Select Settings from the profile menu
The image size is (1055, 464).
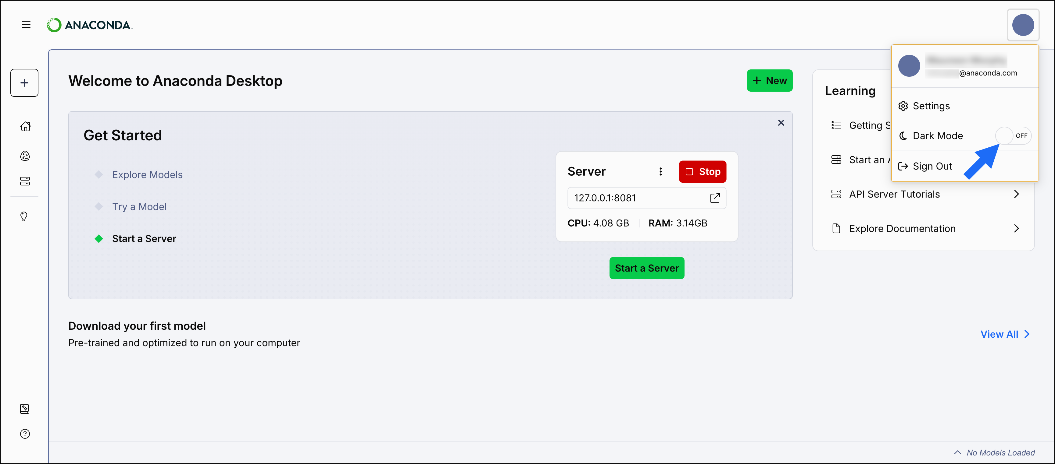point(931,106)
